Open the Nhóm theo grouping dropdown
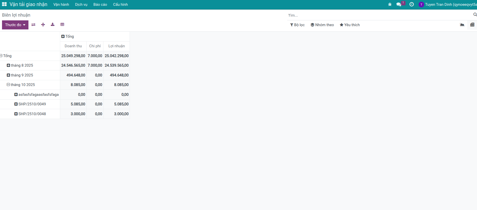The width and height of the screenshot is (477, 210). pos(322,25)
